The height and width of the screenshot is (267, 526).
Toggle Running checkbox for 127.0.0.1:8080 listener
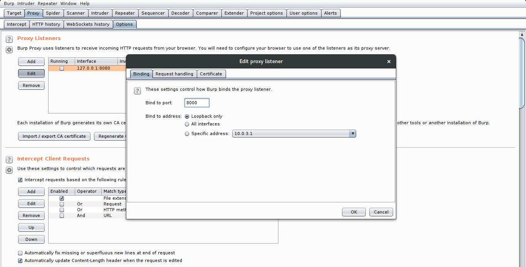[62, 68]
